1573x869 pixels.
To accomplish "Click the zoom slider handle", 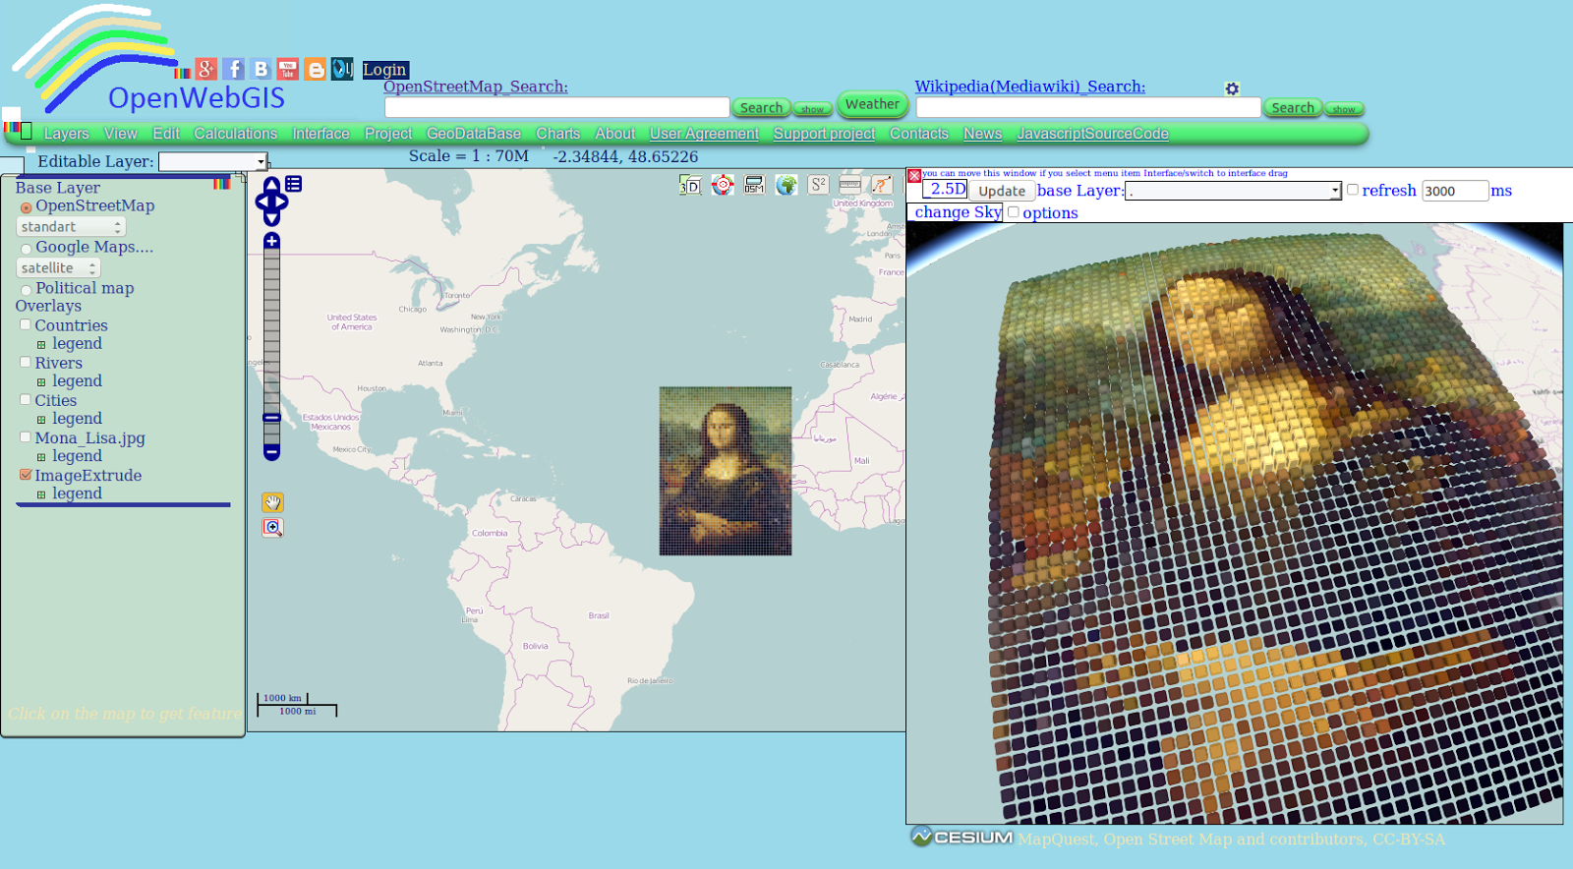I will pyautogui.click(x=272, y=418).
